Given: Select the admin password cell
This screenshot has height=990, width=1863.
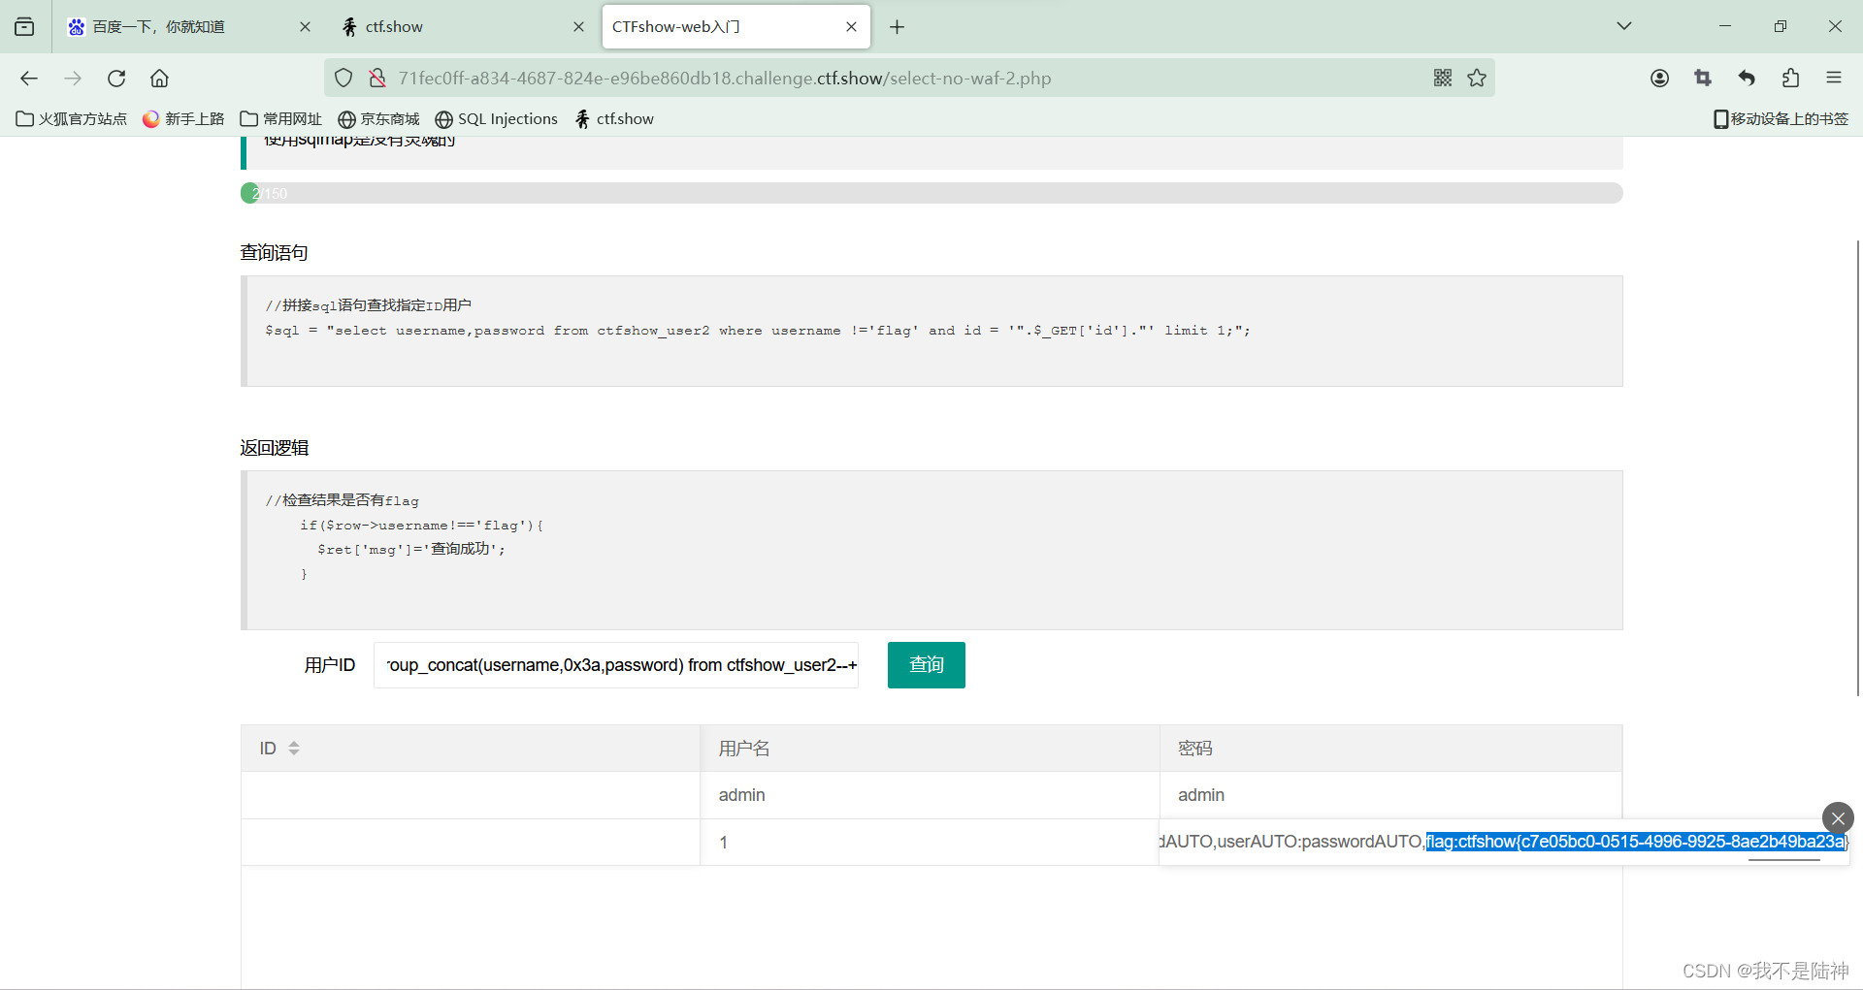Looking at the screenshot, I should point(1390,795).
